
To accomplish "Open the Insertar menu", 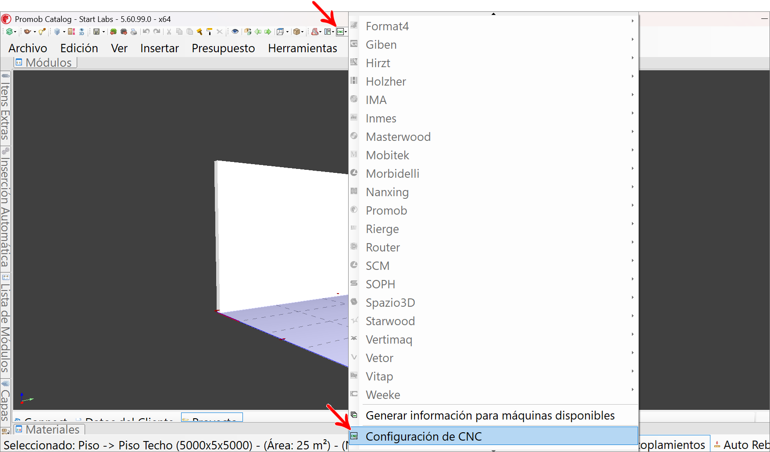I will point(160,48).
